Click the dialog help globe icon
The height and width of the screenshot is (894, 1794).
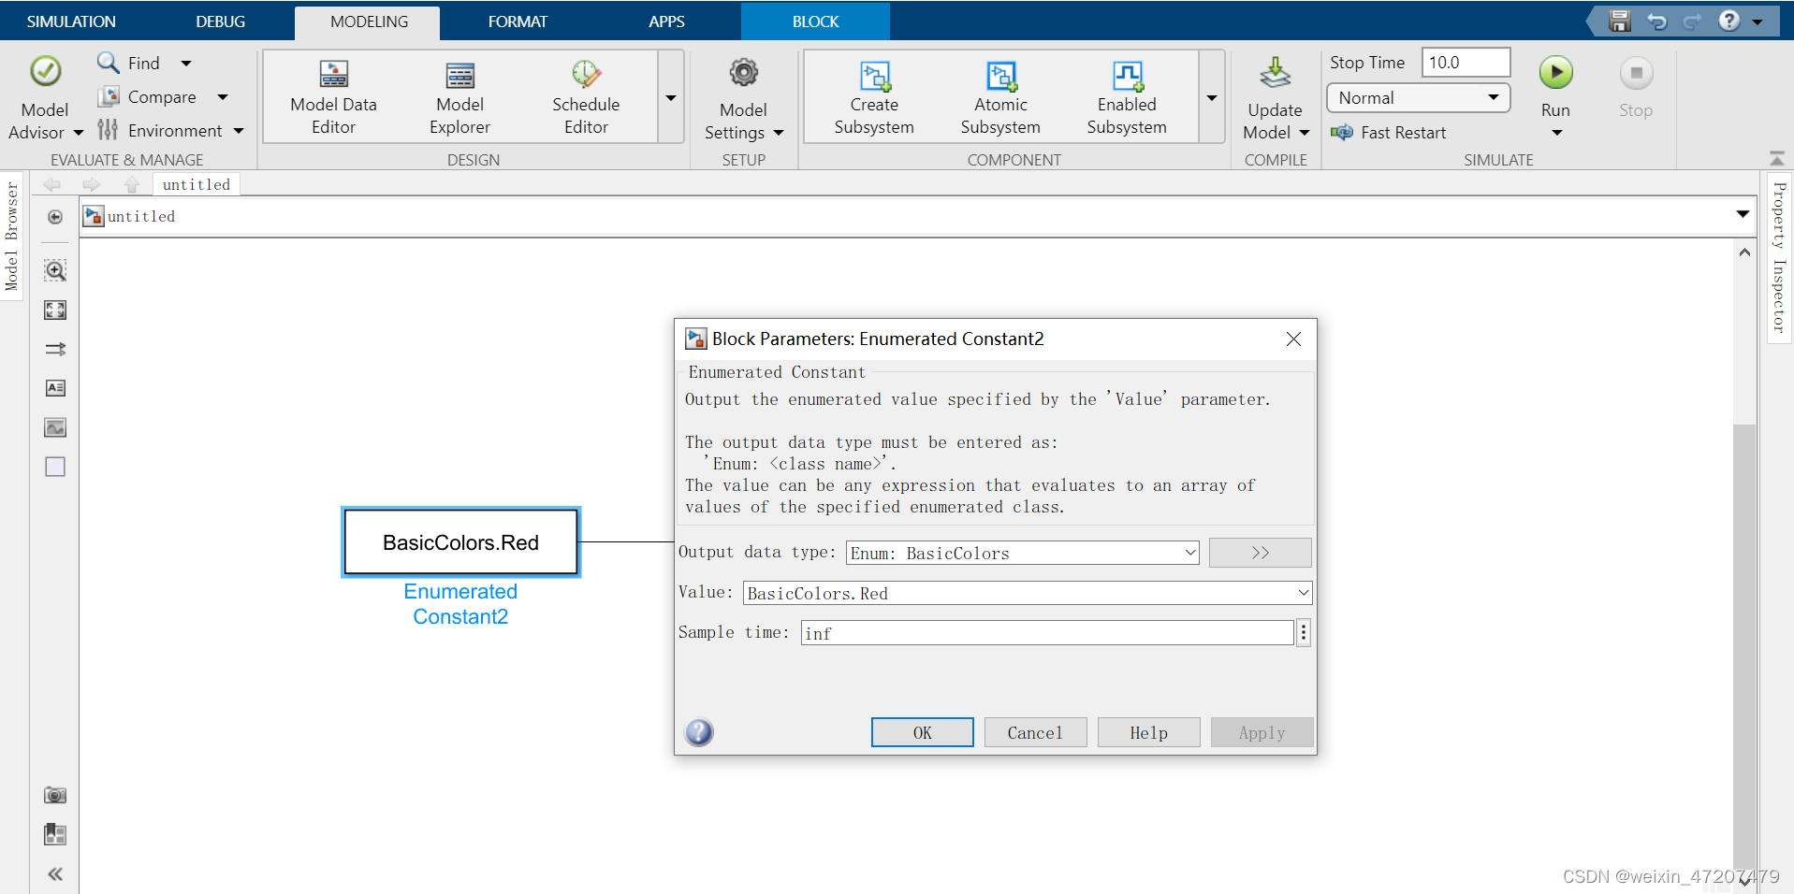699,732
